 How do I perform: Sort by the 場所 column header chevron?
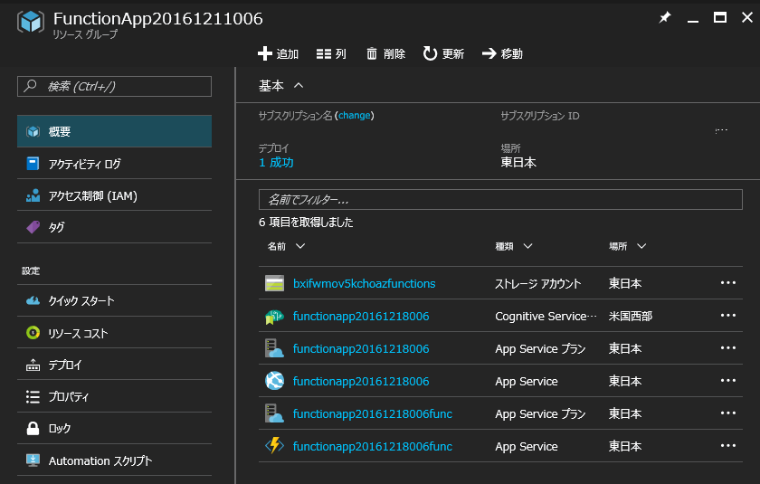click(641, 246)
